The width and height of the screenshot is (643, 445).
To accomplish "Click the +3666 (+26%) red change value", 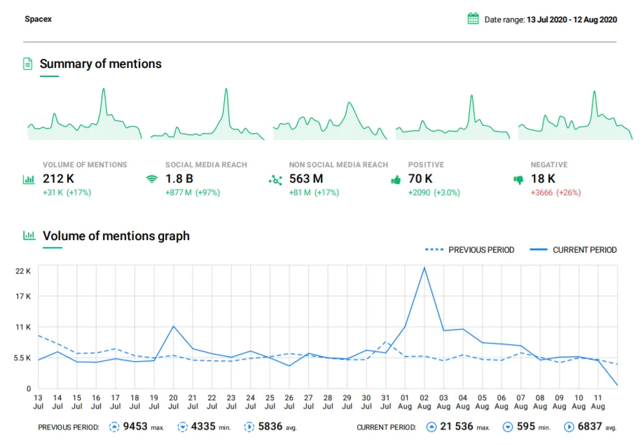I will point(555,192).
